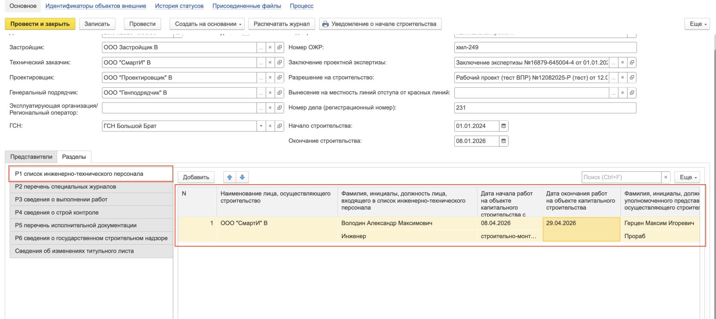
Task: Open the selection list for Проектировщик
Action: [x=261, y=78]
